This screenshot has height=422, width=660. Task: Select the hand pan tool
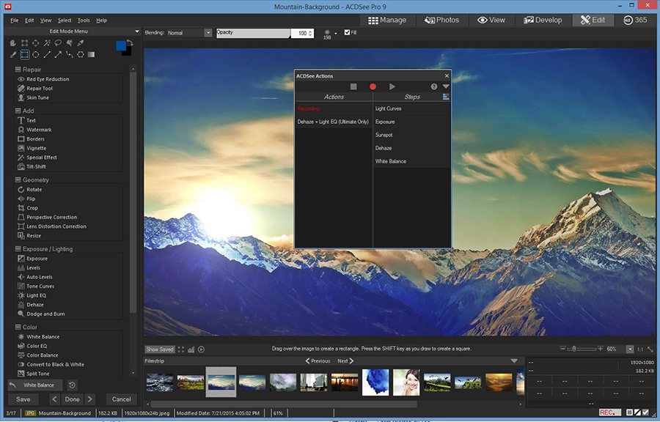(x=13, y=43)
